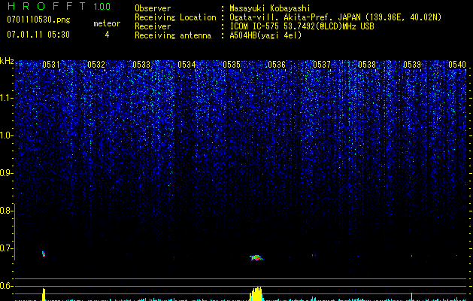Click the Ogata-vill. Akita-Pref. JAPAN location text
Image resolution: width=473 pixels, height=301 pixels.
coord(335,17)
